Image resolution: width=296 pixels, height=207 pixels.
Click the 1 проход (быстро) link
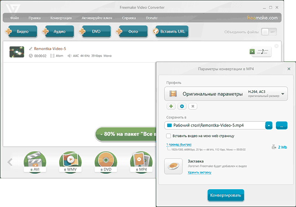pos(179,145)
